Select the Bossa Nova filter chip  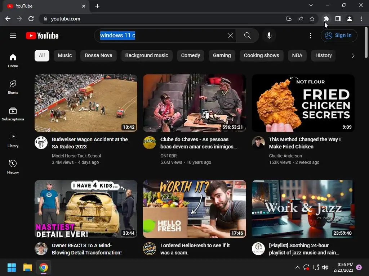click(98, 56)
